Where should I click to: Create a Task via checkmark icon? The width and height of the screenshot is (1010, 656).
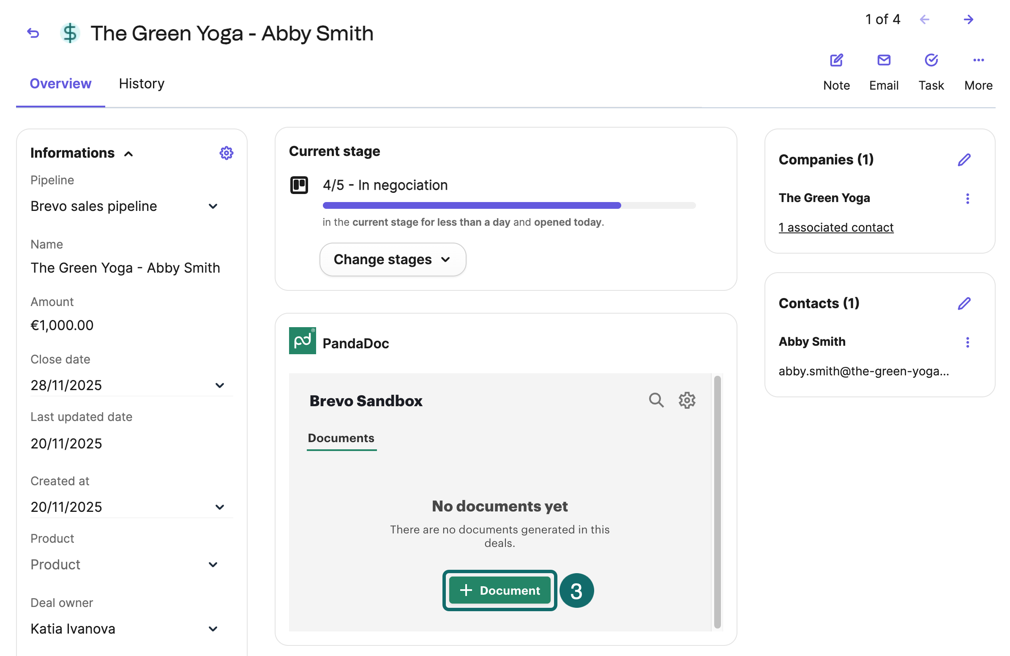click(931, 60)
